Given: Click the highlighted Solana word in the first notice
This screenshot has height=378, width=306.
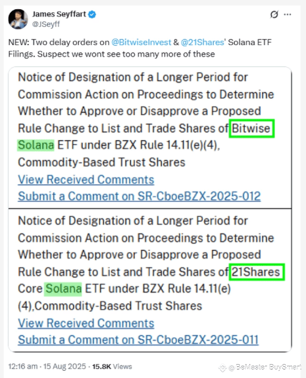Looking at the screenshot, I should pos(36,145).
